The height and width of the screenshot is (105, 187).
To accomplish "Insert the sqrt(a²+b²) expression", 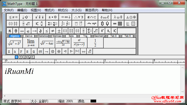I will [x=15, y=43].
